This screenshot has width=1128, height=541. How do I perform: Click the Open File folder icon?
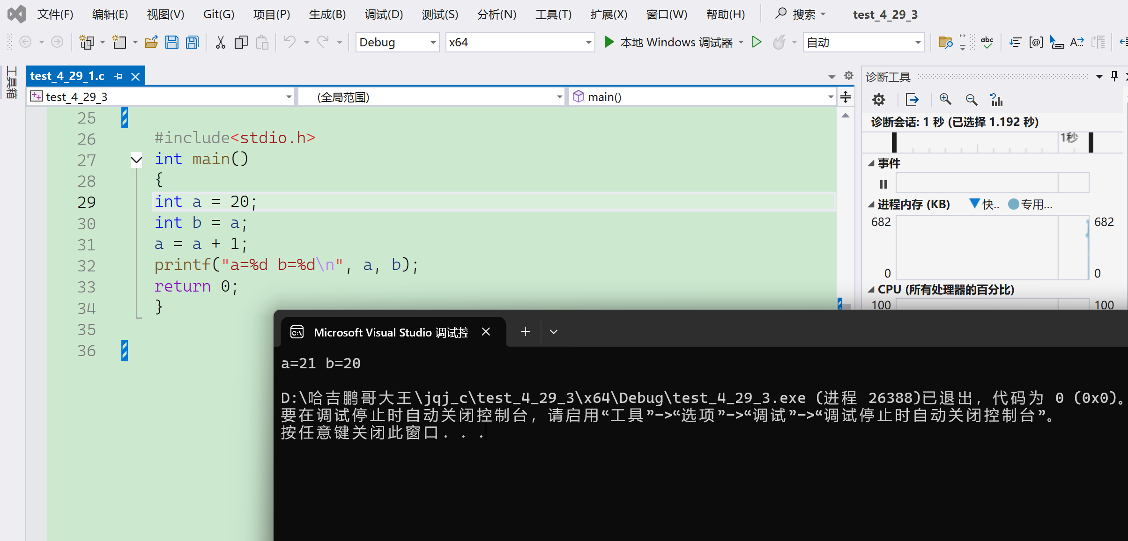(151, 43)
